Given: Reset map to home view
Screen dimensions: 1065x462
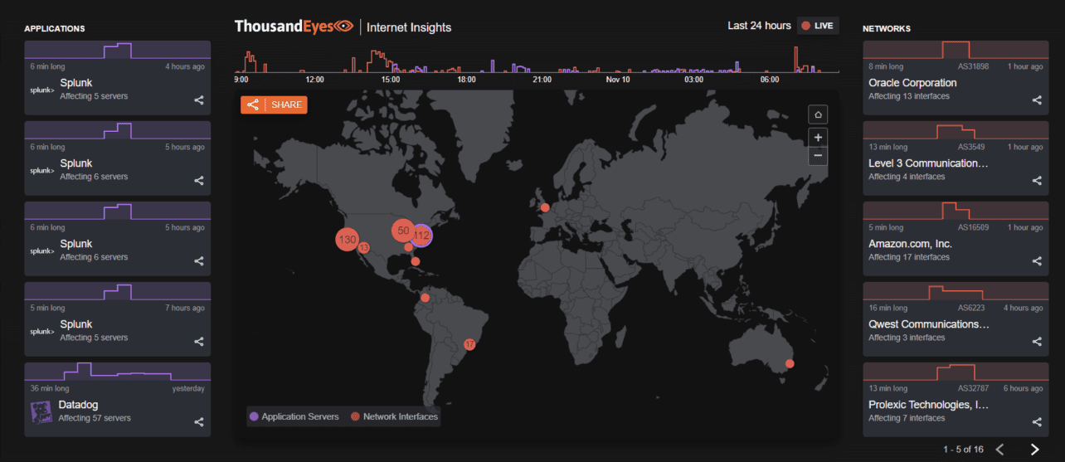Looking at the screenshot, I should click(x=818, y=115).
